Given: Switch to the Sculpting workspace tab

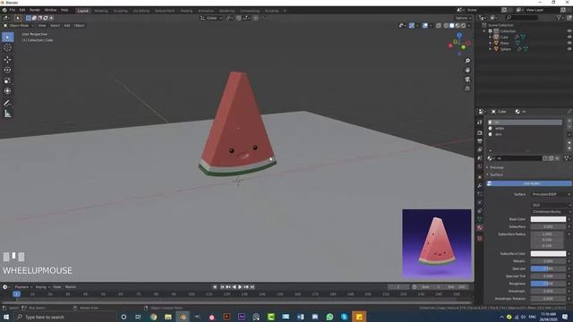Looking at the screenshot, I should (120, 11).
